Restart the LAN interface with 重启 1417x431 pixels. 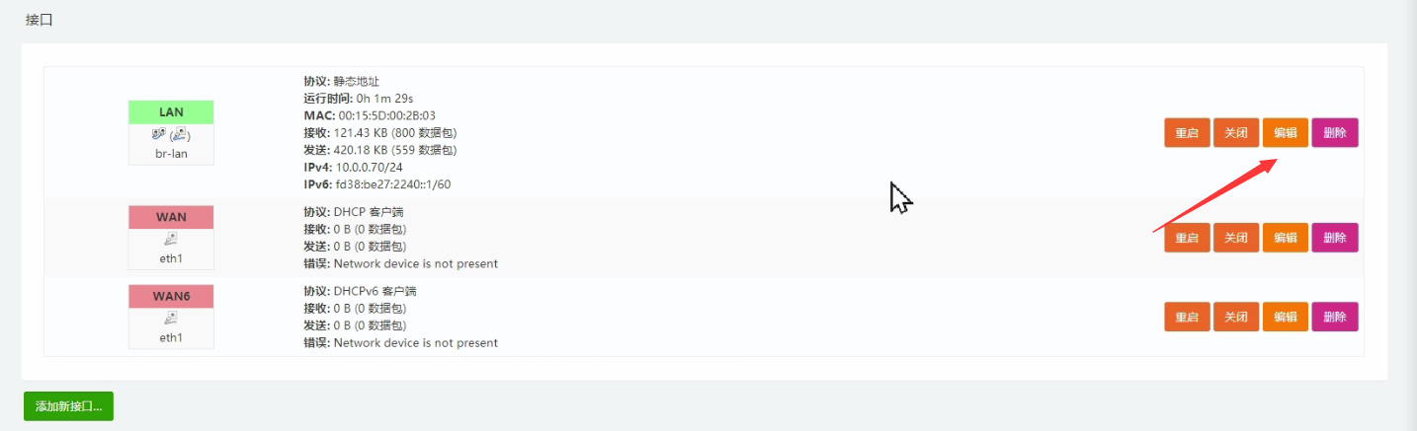pyautogui.click(x=1187, y=133)
